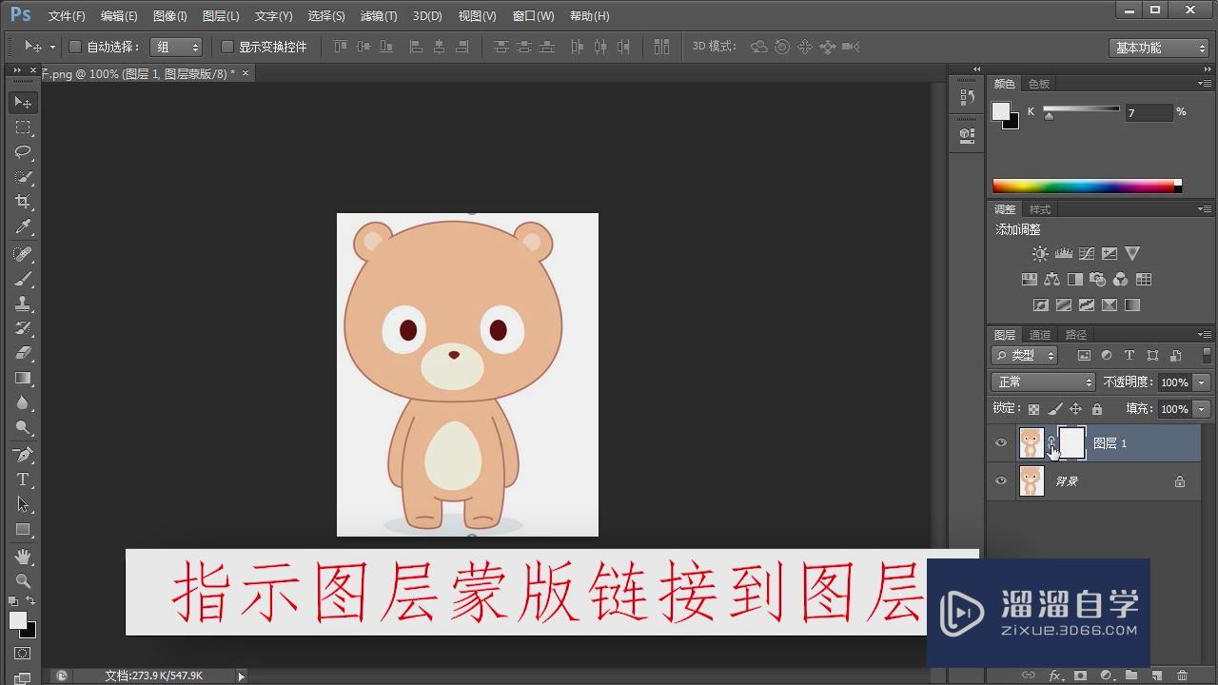Select the Eyedropper tool

(23, 226)
